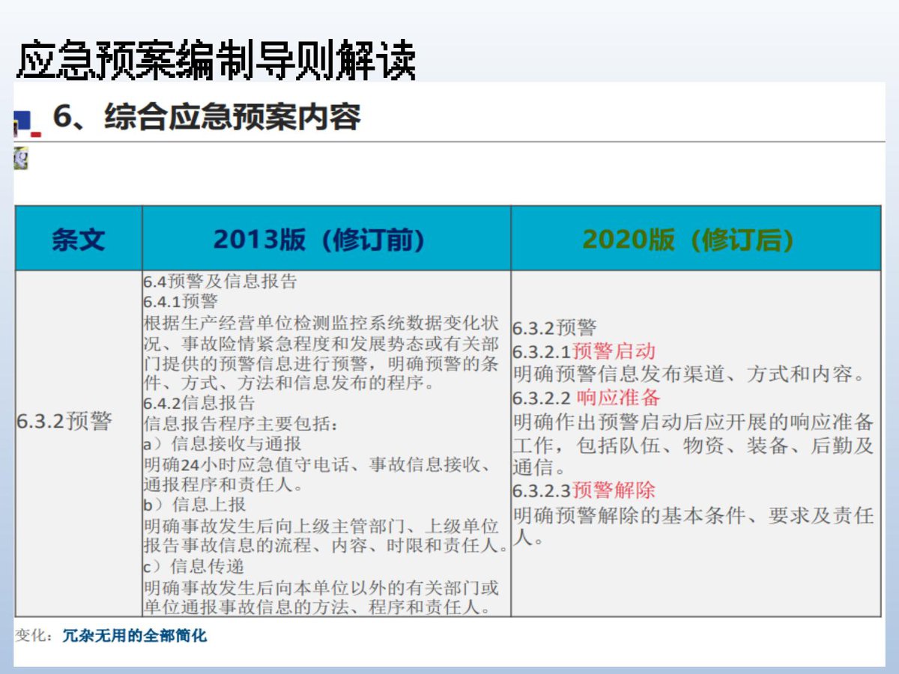The width and height of the screenshot is (899, 674).
Task: Click the 6.4.2信息报告 line
Action: [199, 404]
